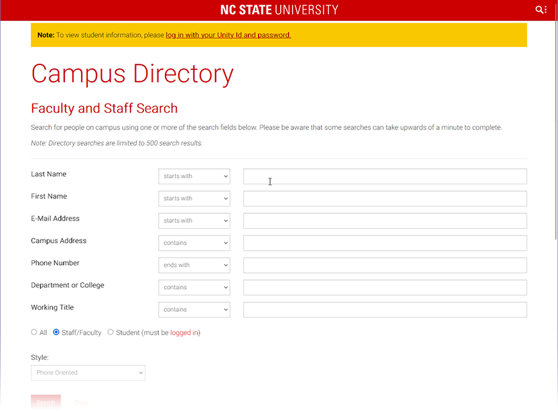
Task: Open the Department or College match-type dropdown
Action: [x=194, y=288]
